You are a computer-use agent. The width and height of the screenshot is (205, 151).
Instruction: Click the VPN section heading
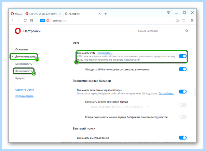(76, 43)
